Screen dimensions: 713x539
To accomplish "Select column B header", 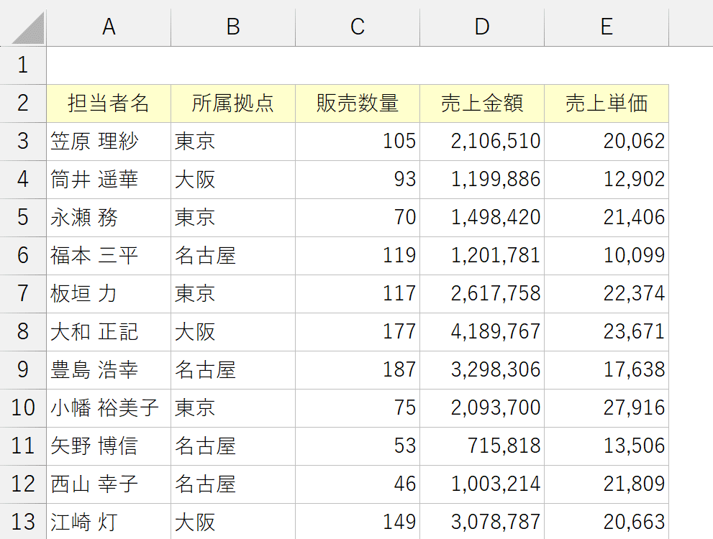I will pyautogui.click(x=233, y=27).
